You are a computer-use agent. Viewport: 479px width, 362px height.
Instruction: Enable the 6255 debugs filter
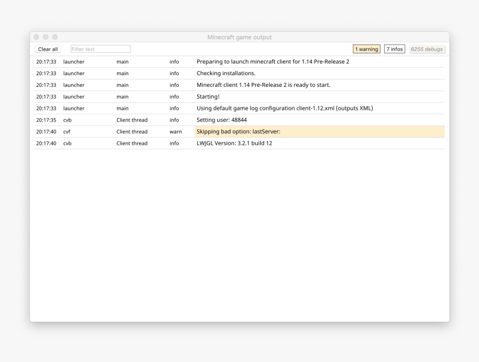[x=427, y=49]
